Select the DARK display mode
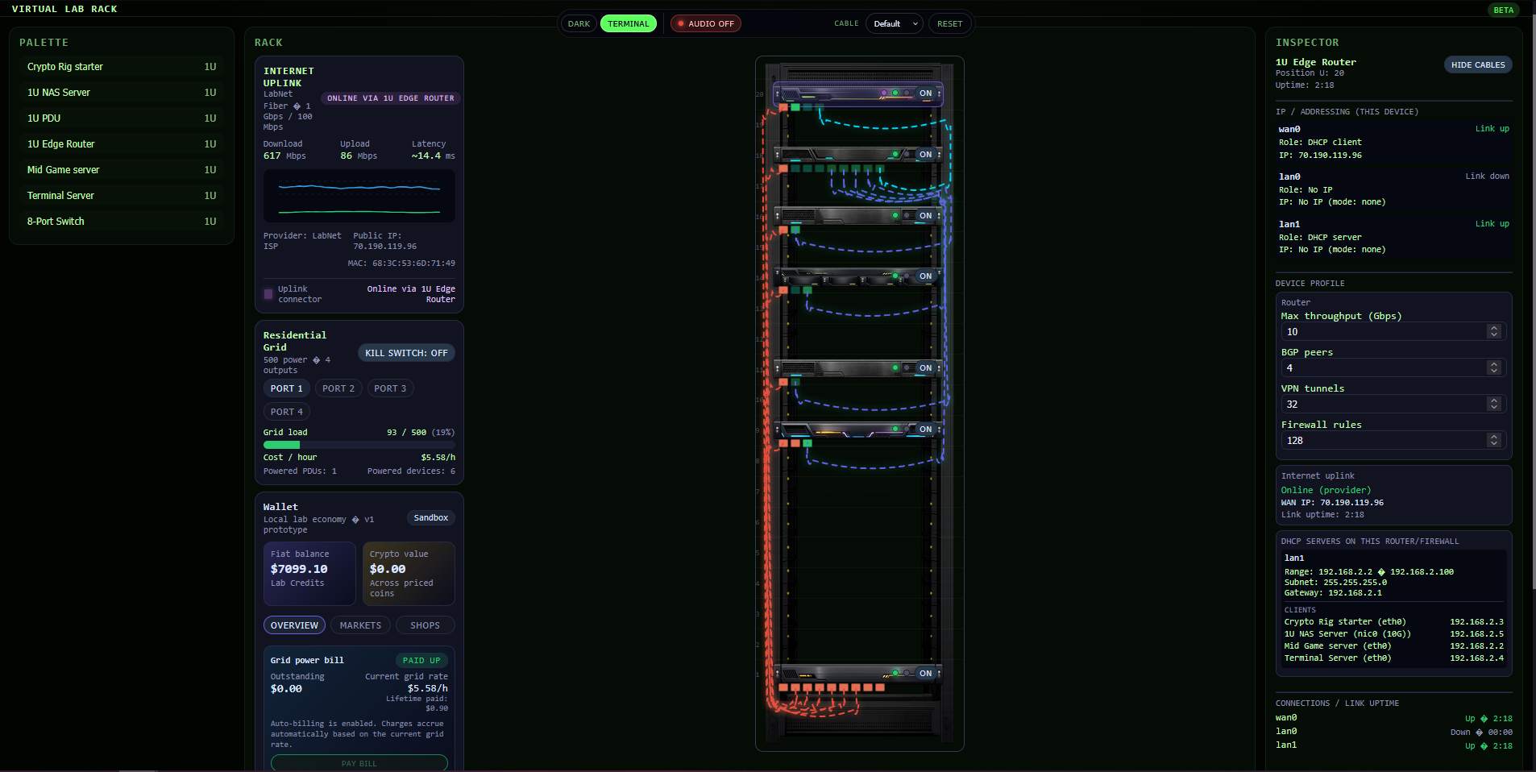The image size is (1536, 772). pos(579,23)
